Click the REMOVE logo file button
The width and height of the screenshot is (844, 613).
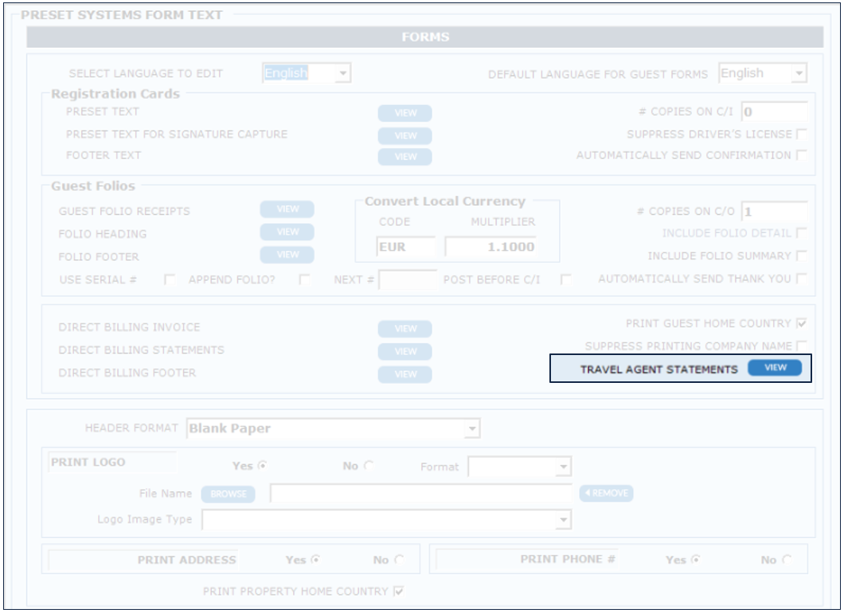(606, 494)
